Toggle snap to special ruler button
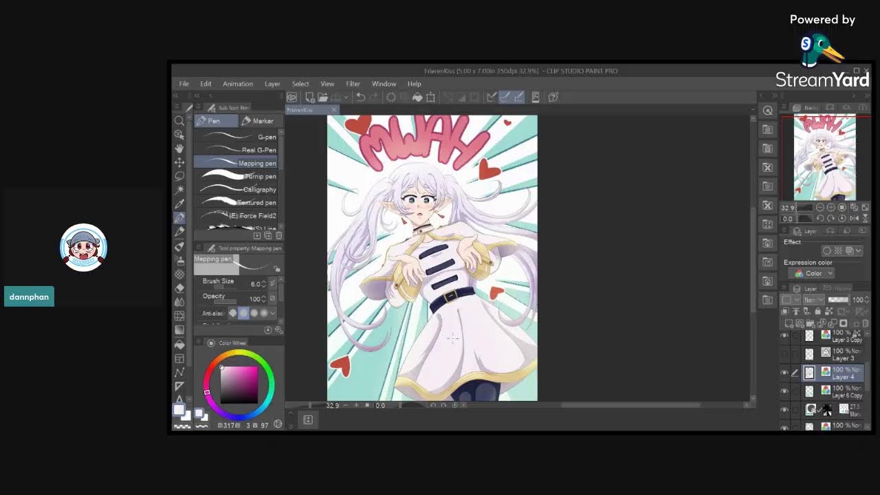Screen dimensions: 880x495 click(x=505, y=97)
